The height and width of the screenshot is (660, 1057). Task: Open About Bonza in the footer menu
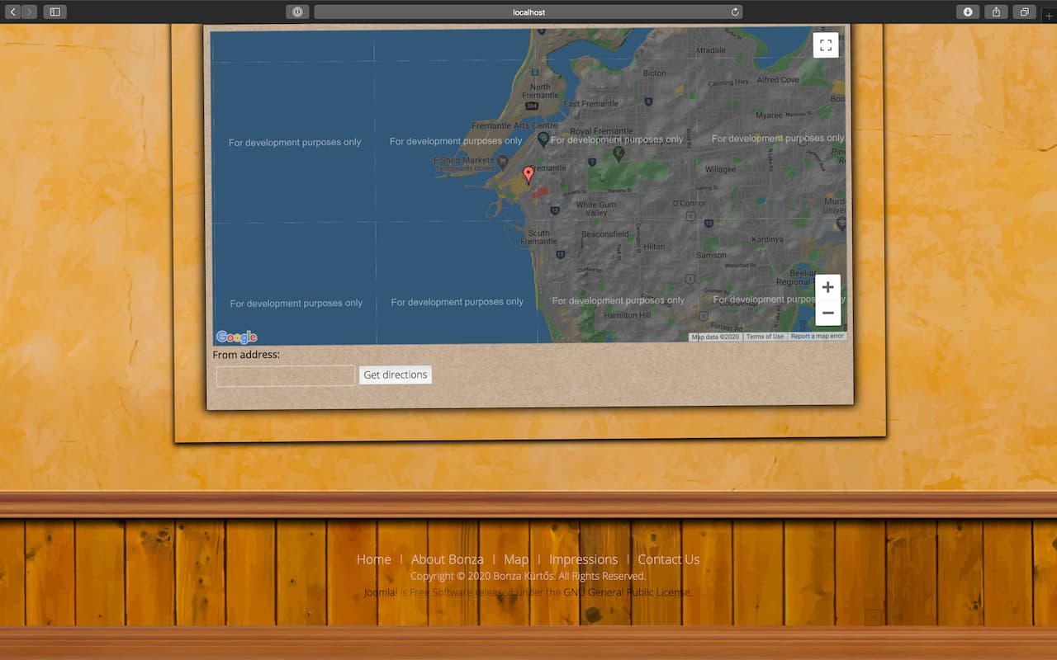[x=448, y=559]
